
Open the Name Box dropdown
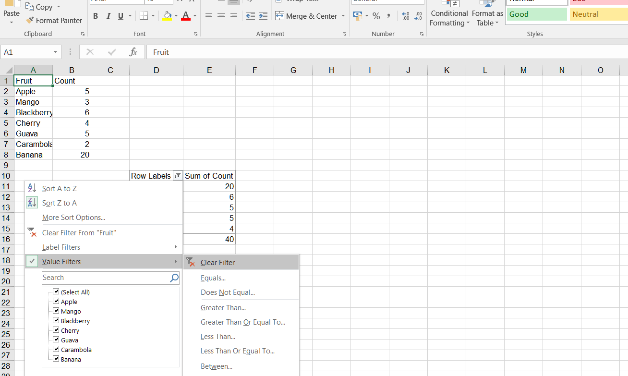54,51
